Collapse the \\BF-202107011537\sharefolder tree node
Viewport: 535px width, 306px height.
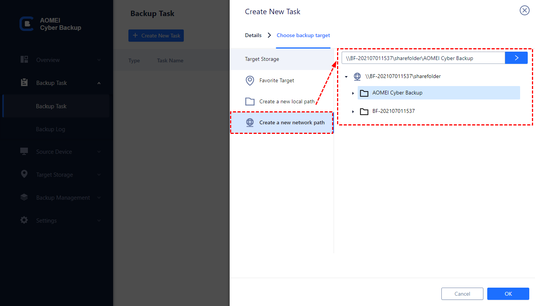(346, 77)
